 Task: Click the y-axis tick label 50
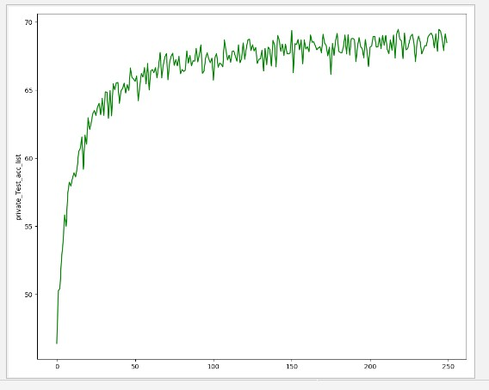pos(28,295)
